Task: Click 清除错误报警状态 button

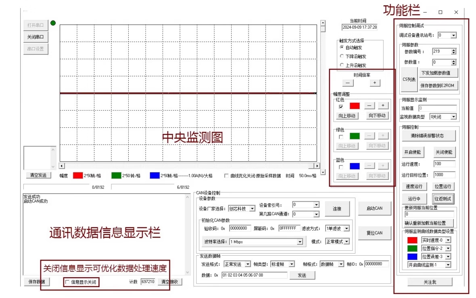Action: [x=429, y=136]
